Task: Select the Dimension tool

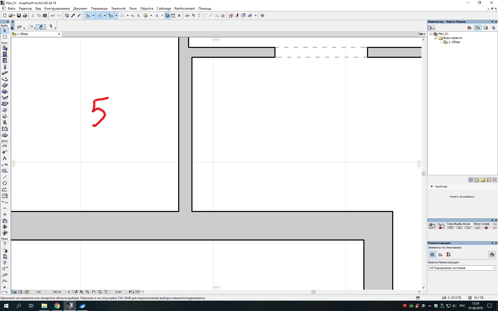Action: [5, 145]
